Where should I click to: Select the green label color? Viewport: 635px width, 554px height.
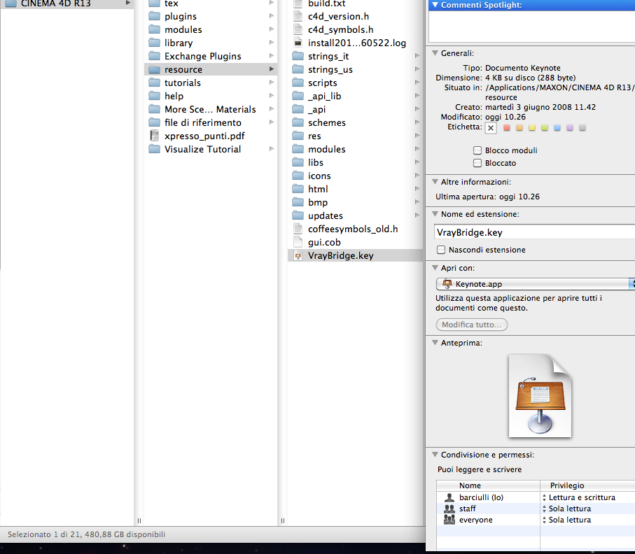(x=545, y=128)
